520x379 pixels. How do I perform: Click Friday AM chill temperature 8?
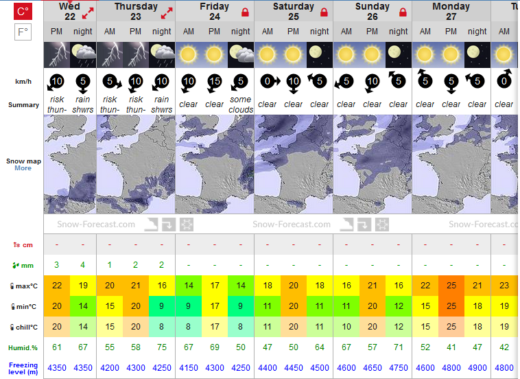(x=189, y=327)
